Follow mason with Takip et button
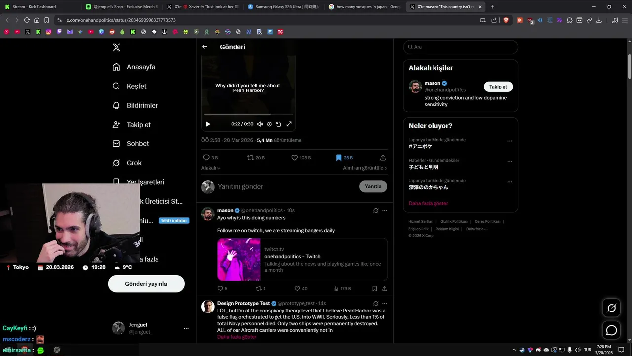This screenshot has height=356, width=632. (498, 87)
